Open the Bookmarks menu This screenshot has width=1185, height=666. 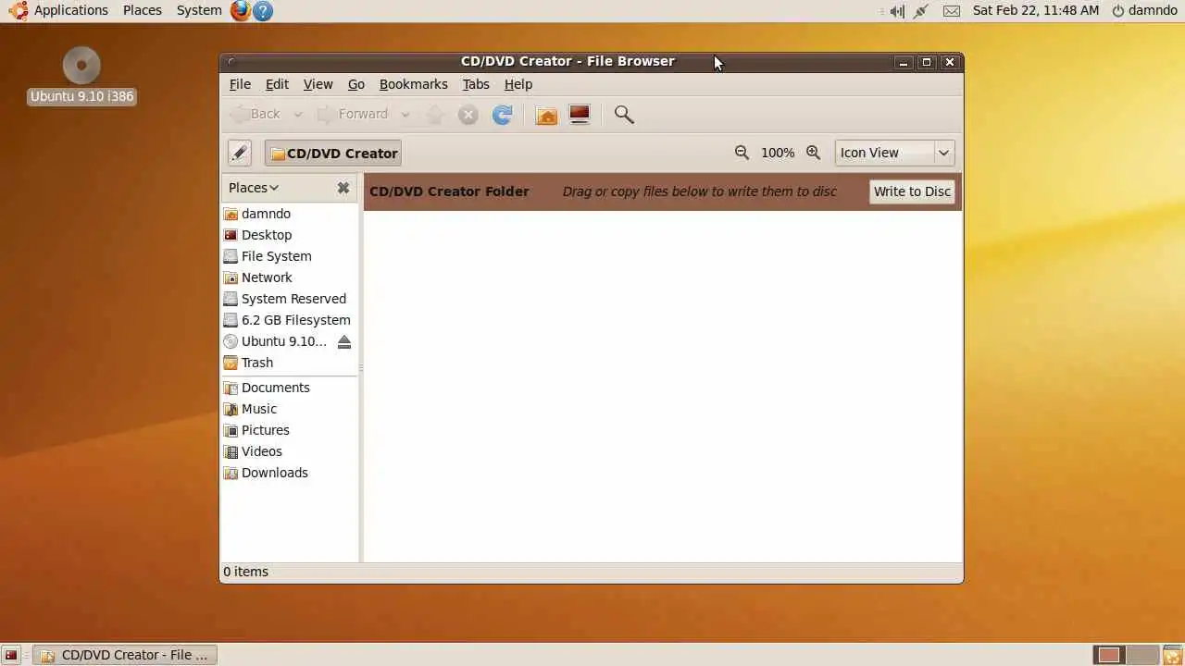click(x=414, y=84)
